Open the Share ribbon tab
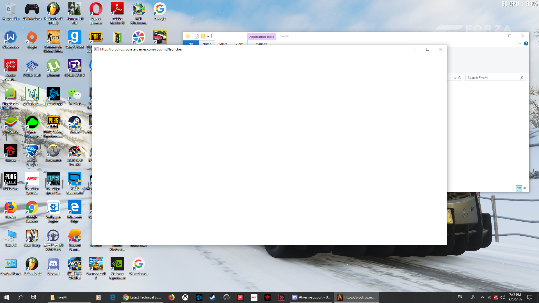Viewport: 539px width, 303px height. click(x=223, y=44)
